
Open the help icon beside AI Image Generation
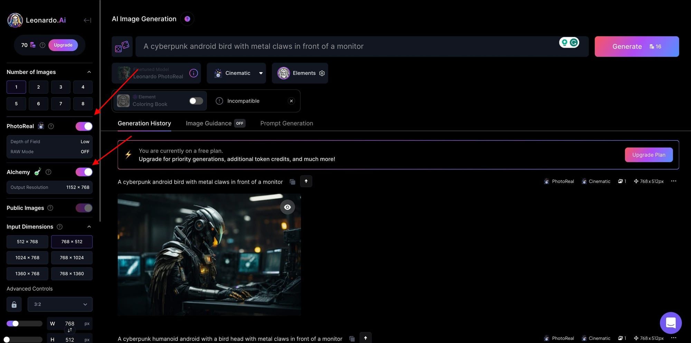[x=187, y=19]
